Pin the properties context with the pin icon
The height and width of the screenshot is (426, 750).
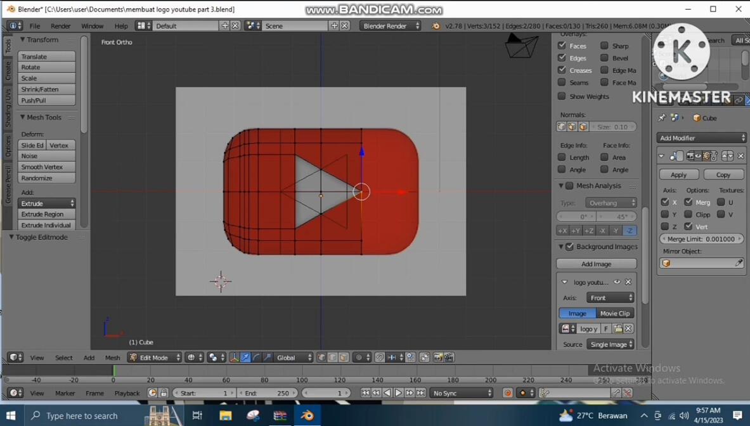coord(662,118)
